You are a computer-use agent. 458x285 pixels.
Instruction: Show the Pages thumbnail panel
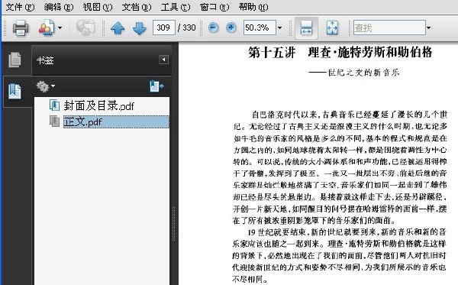pyautogui.click(x=15, y=60)
